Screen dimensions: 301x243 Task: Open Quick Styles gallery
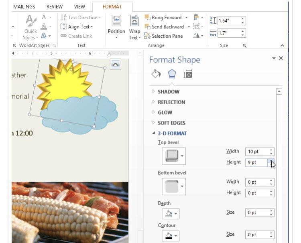(x=31, y=28)
